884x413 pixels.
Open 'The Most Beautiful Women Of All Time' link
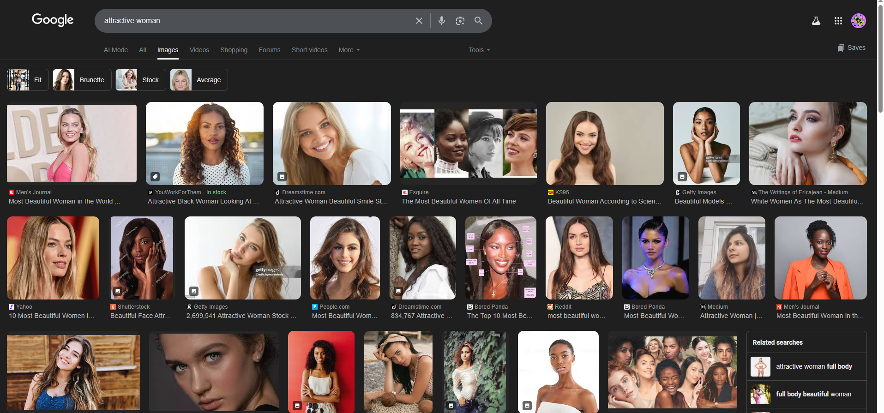[459, 201]
